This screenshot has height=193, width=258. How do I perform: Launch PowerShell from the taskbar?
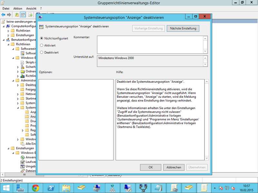tap(51, 188)
